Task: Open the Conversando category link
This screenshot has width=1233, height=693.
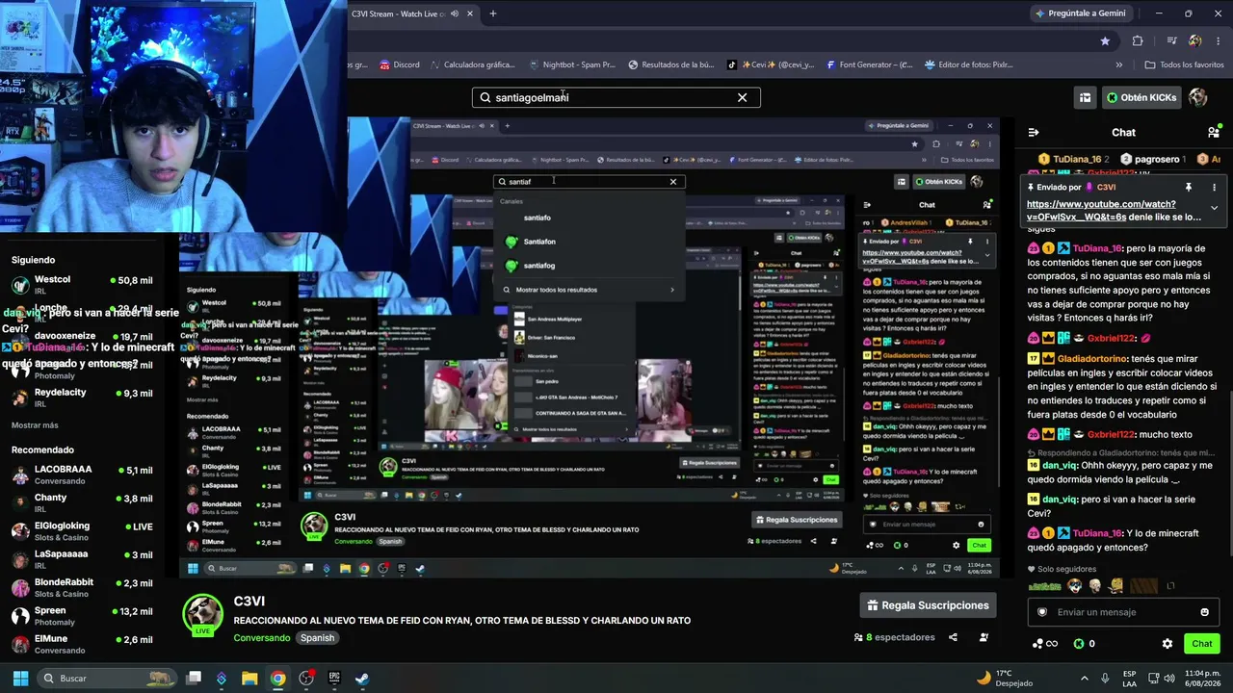Action: (x=261, y=638)
